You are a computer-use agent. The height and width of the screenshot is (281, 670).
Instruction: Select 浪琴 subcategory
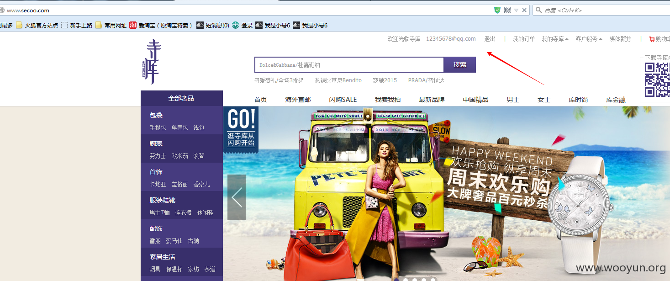pos(199,156)
